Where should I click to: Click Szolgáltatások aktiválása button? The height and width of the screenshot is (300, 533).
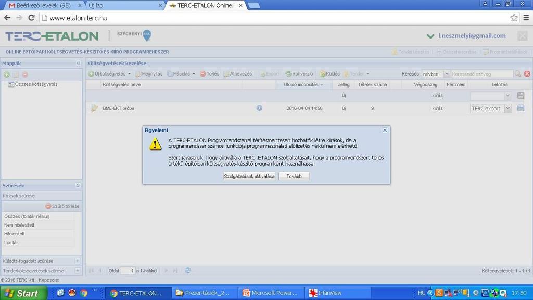tap(249, 176)
